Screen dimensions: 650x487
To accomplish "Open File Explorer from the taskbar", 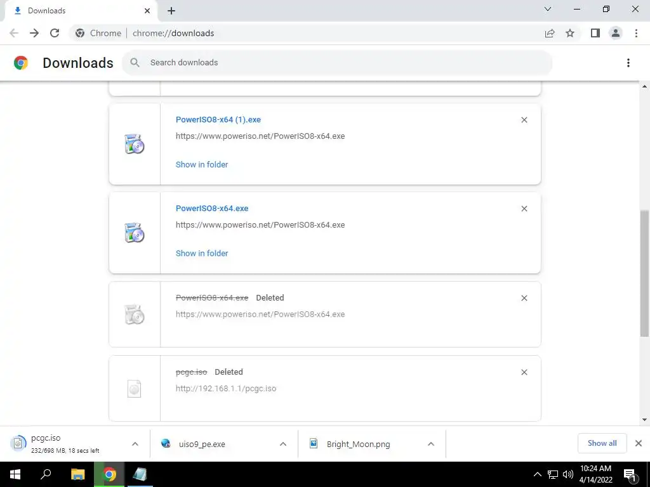I will (77, 474).
